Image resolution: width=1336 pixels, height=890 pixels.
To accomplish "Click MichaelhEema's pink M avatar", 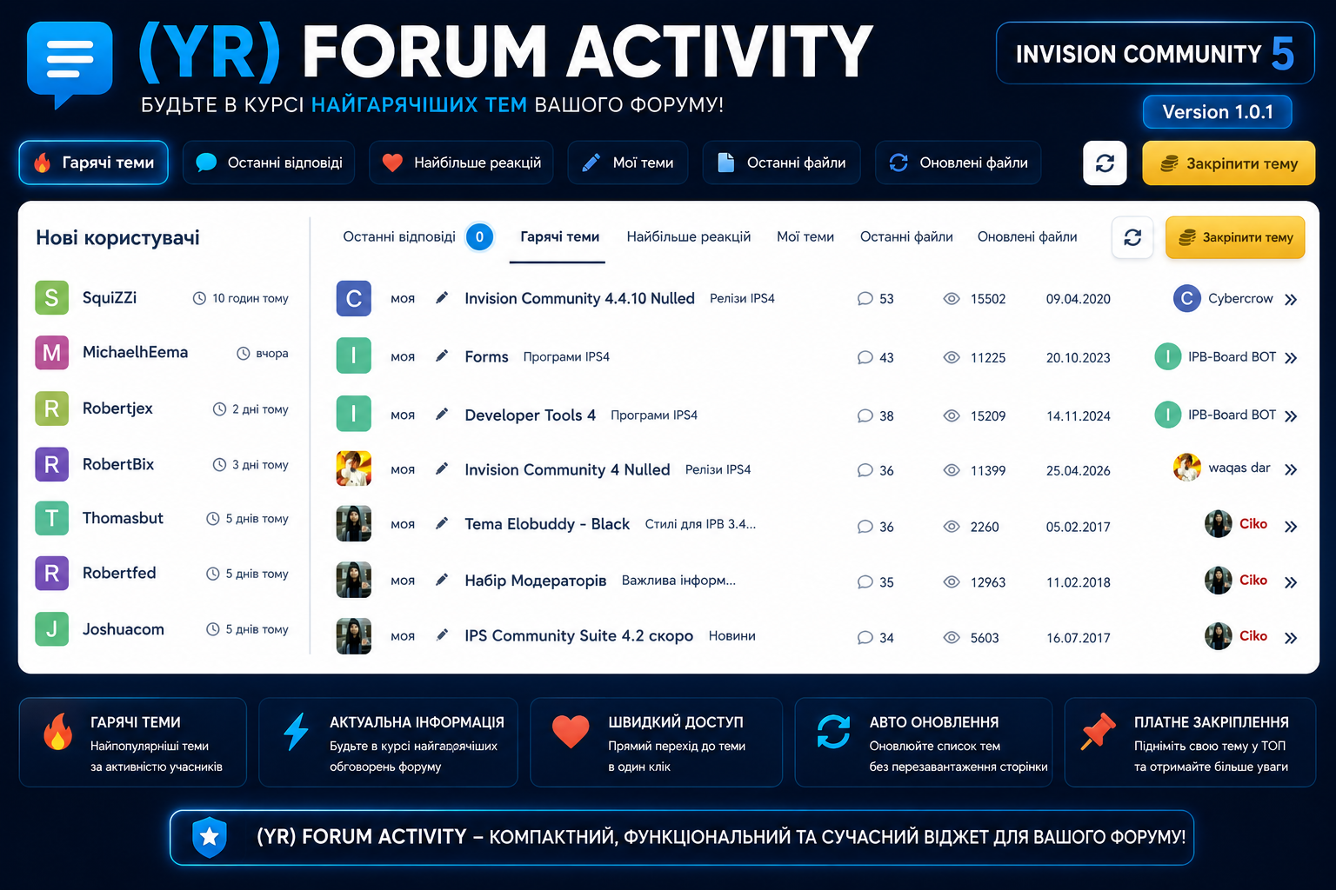I will click(51, 352).
